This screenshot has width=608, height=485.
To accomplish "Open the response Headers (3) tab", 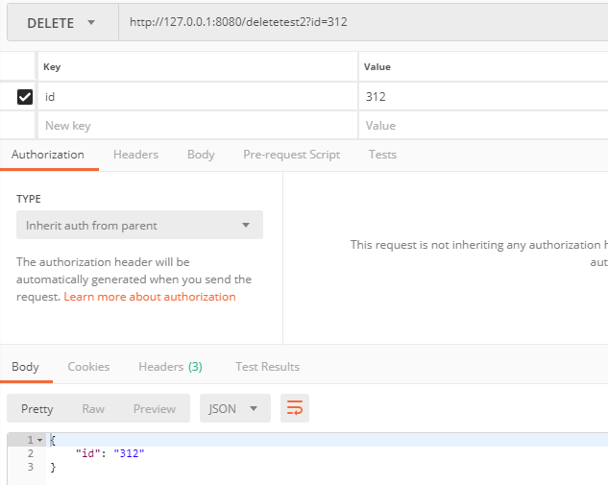I will click(x=170, y=367).
